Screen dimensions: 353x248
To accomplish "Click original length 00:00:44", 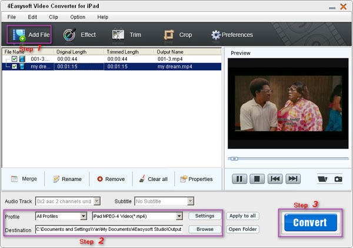I will pyautogui.click(x=67, y=59).
